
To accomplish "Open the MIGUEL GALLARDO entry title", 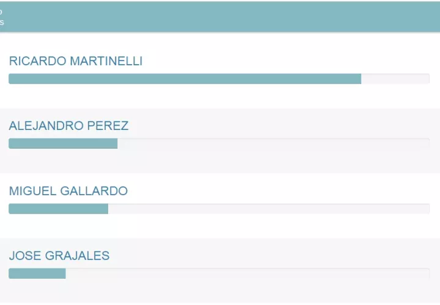I will 68,191.
